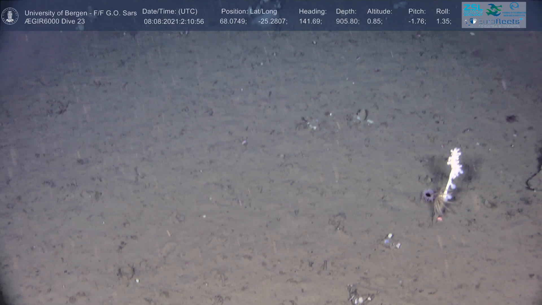Click the Heading value 141.69

click(310, 21)
